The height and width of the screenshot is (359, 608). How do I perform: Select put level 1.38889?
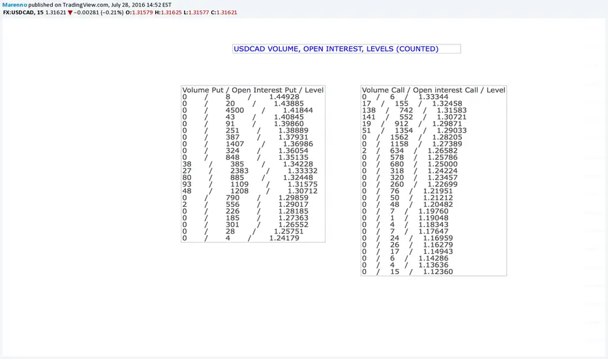[x=294, y=131]
